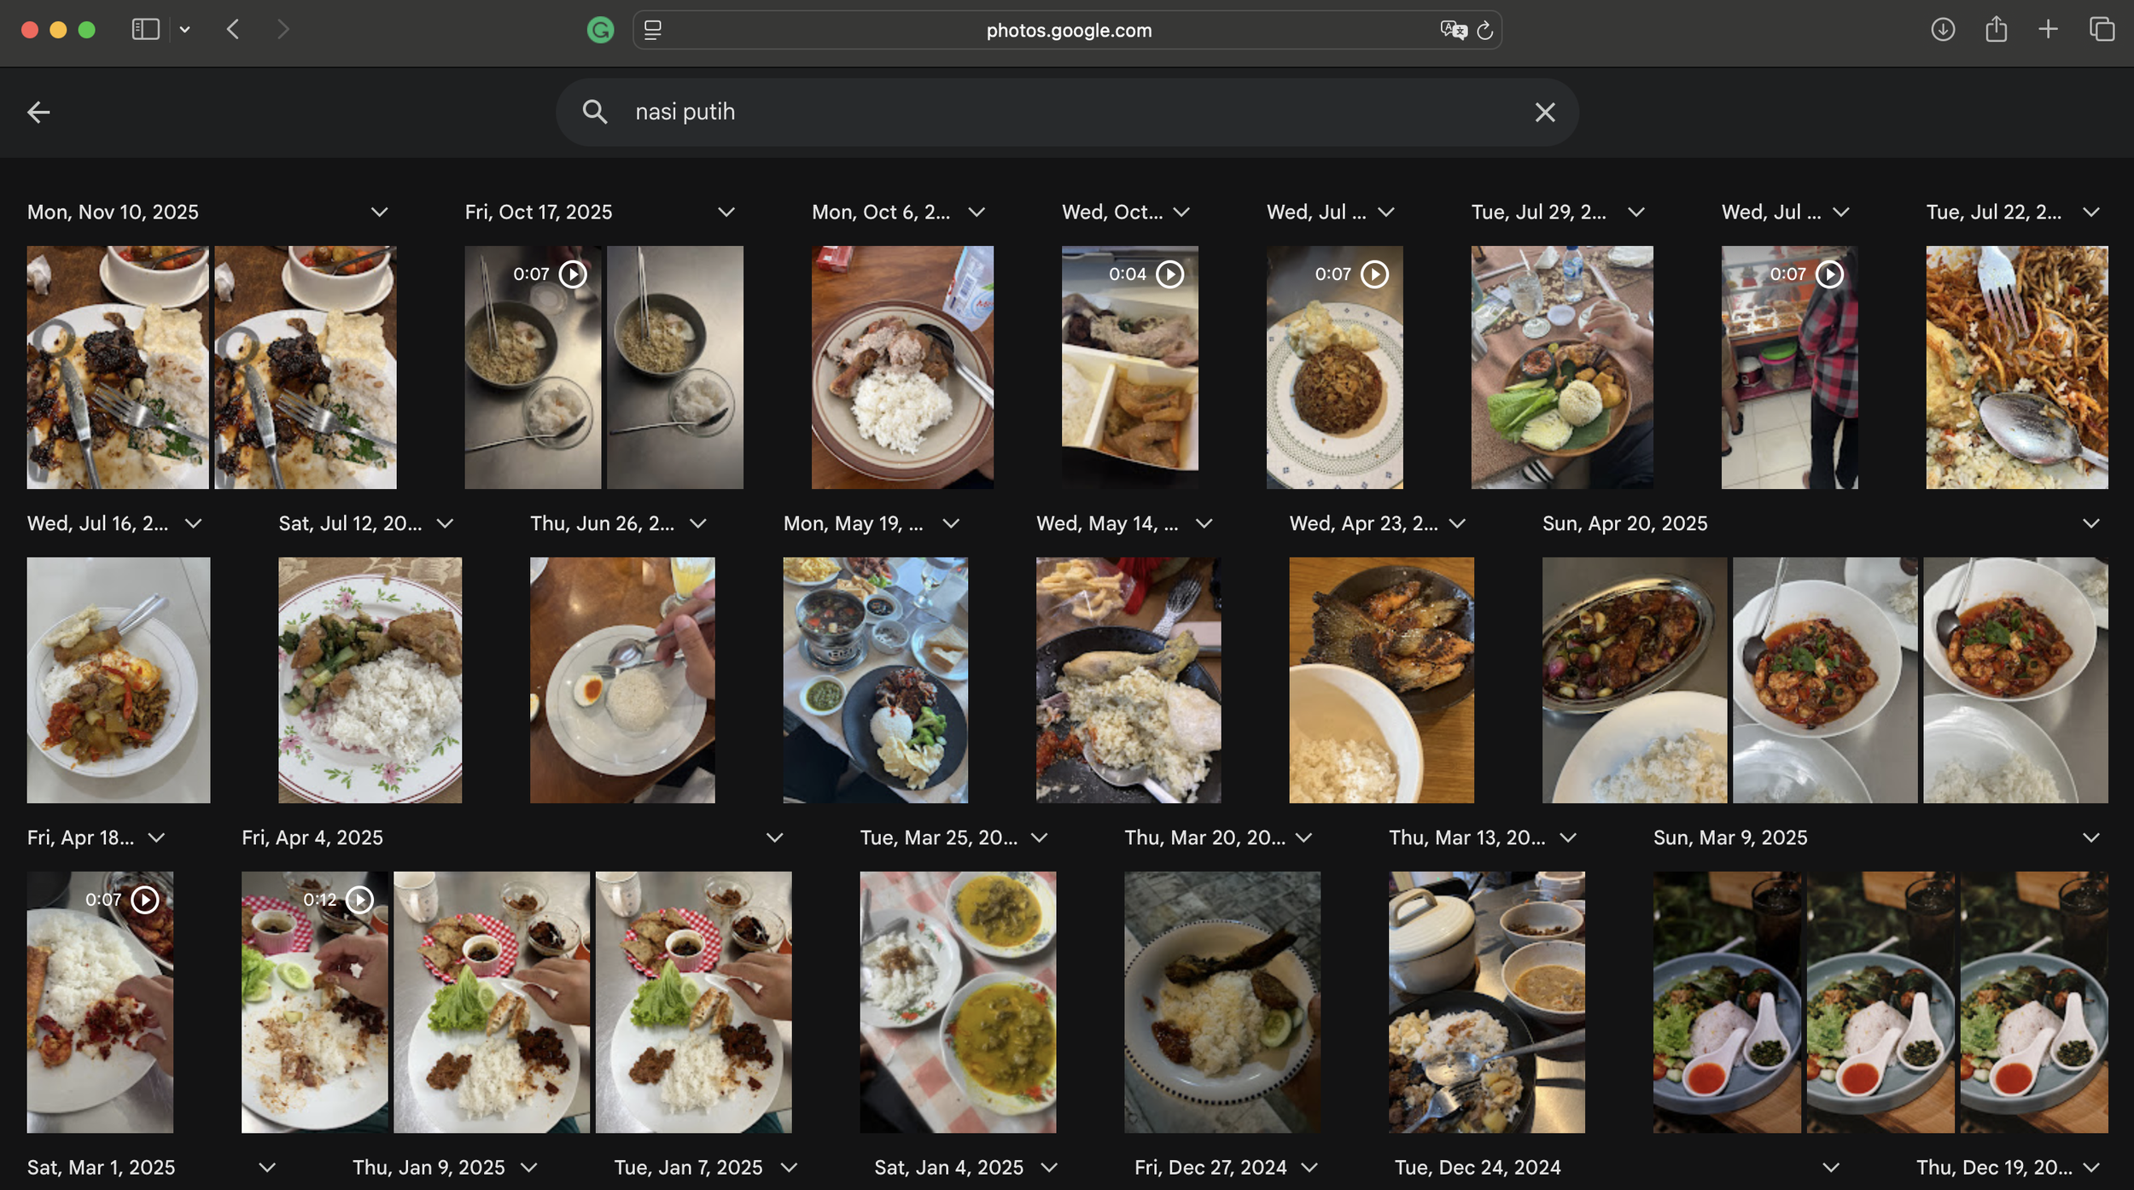The image size is (2134, 1190).
Task: Click the search magnifier icon
Action: 595,112
